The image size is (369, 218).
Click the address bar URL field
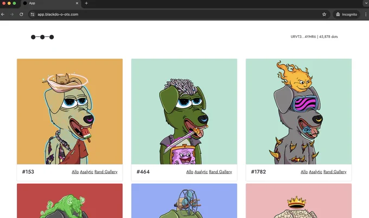tap(179, 14)
